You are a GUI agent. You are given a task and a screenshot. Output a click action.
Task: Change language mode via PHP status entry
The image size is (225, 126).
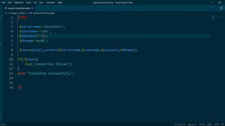tap(217, 125)
